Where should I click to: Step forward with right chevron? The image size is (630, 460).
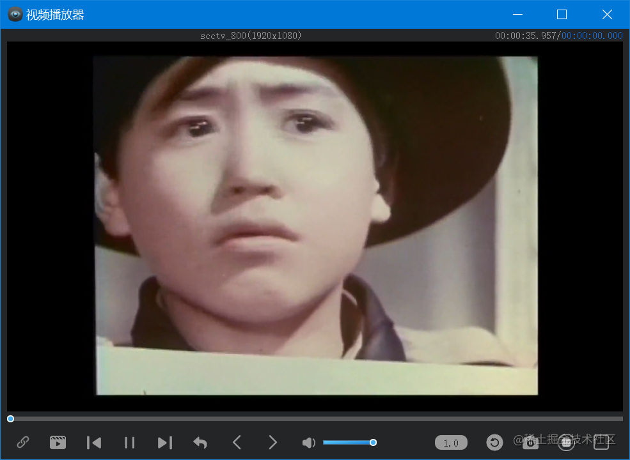coord(273,442)
